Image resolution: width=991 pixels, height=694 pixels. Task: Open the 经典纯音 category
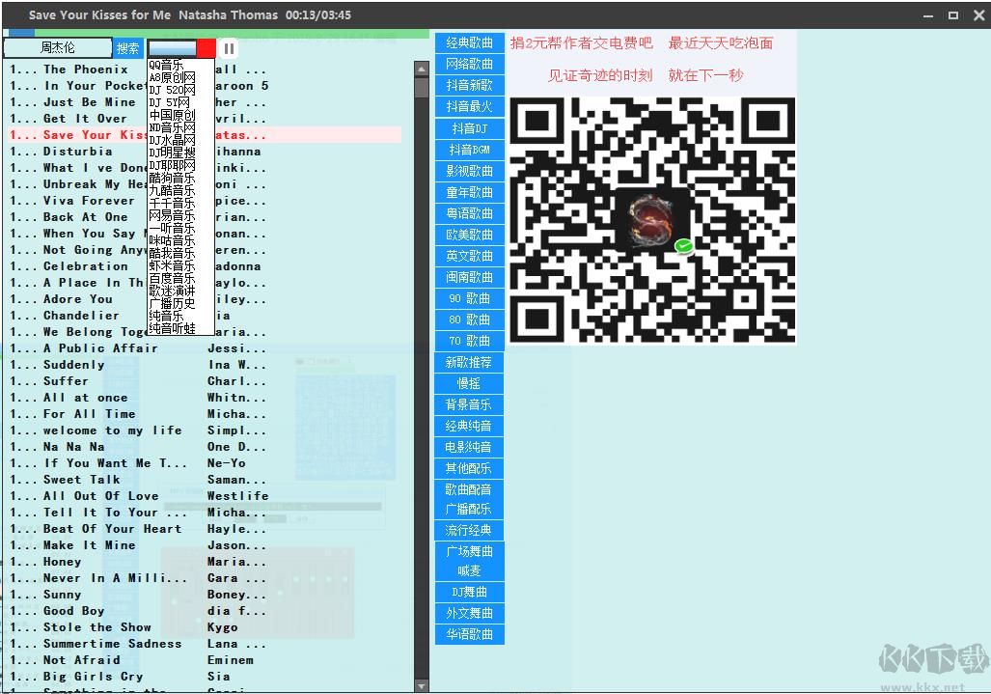pyautogui.click(x=469, y=426)
